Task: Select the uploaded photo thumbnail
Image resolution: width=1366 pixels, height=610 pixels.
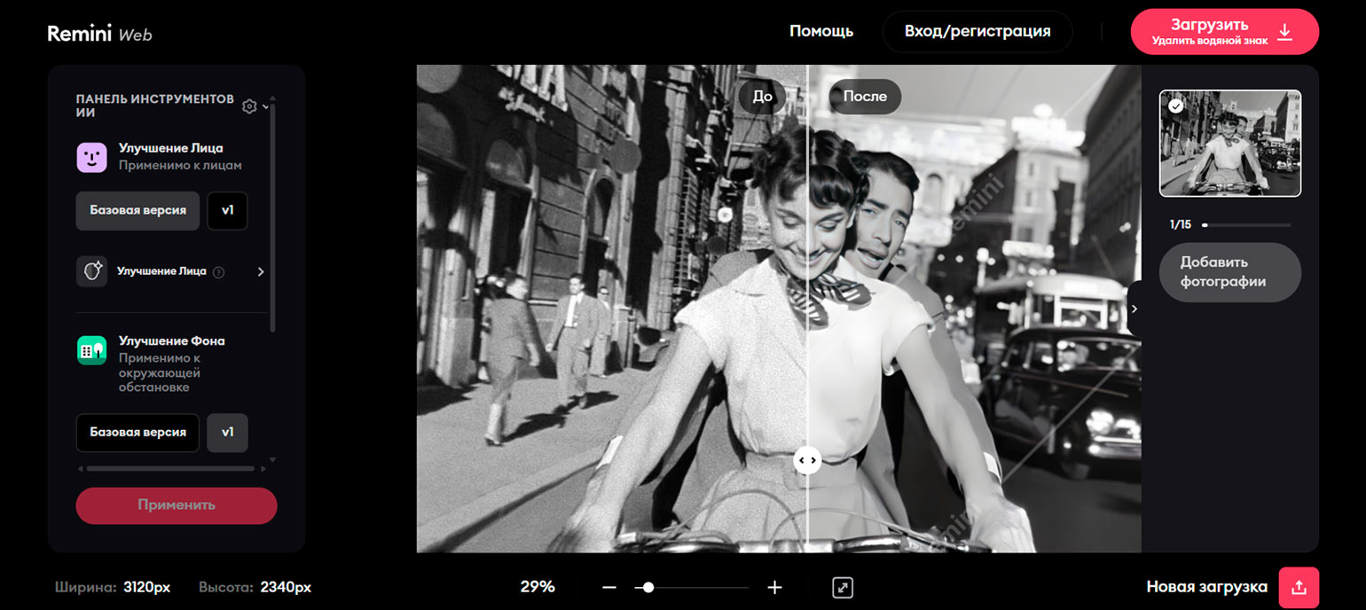Action: [1229, 143]
